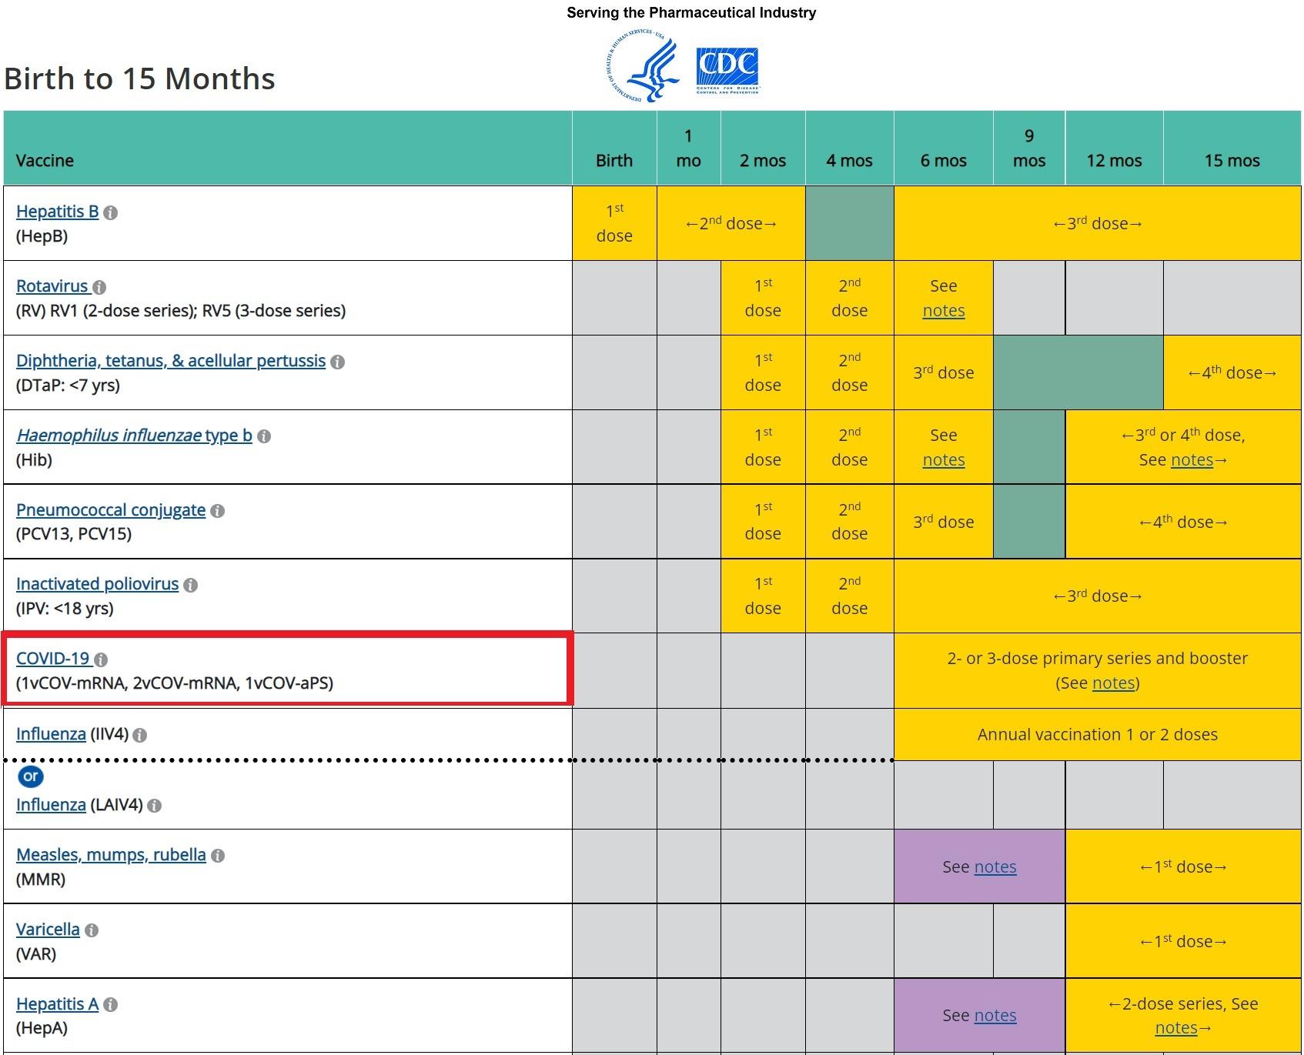1304x1055 pixels.
Task: Open notes link in Hepatitis A 2-dose series cell
Action: (1175, 1028)
